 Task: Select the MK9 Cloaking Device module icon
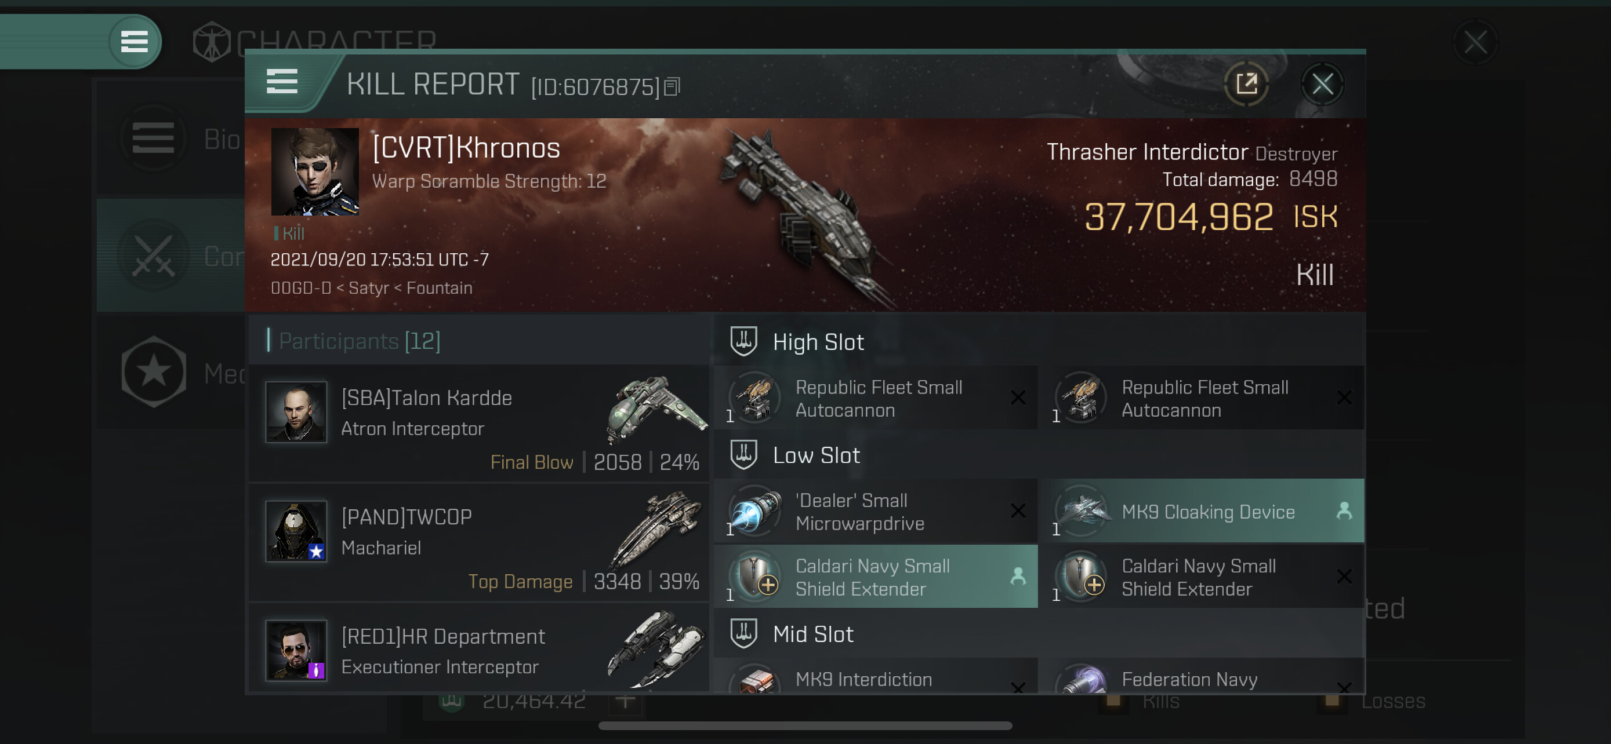[1082, 512]
